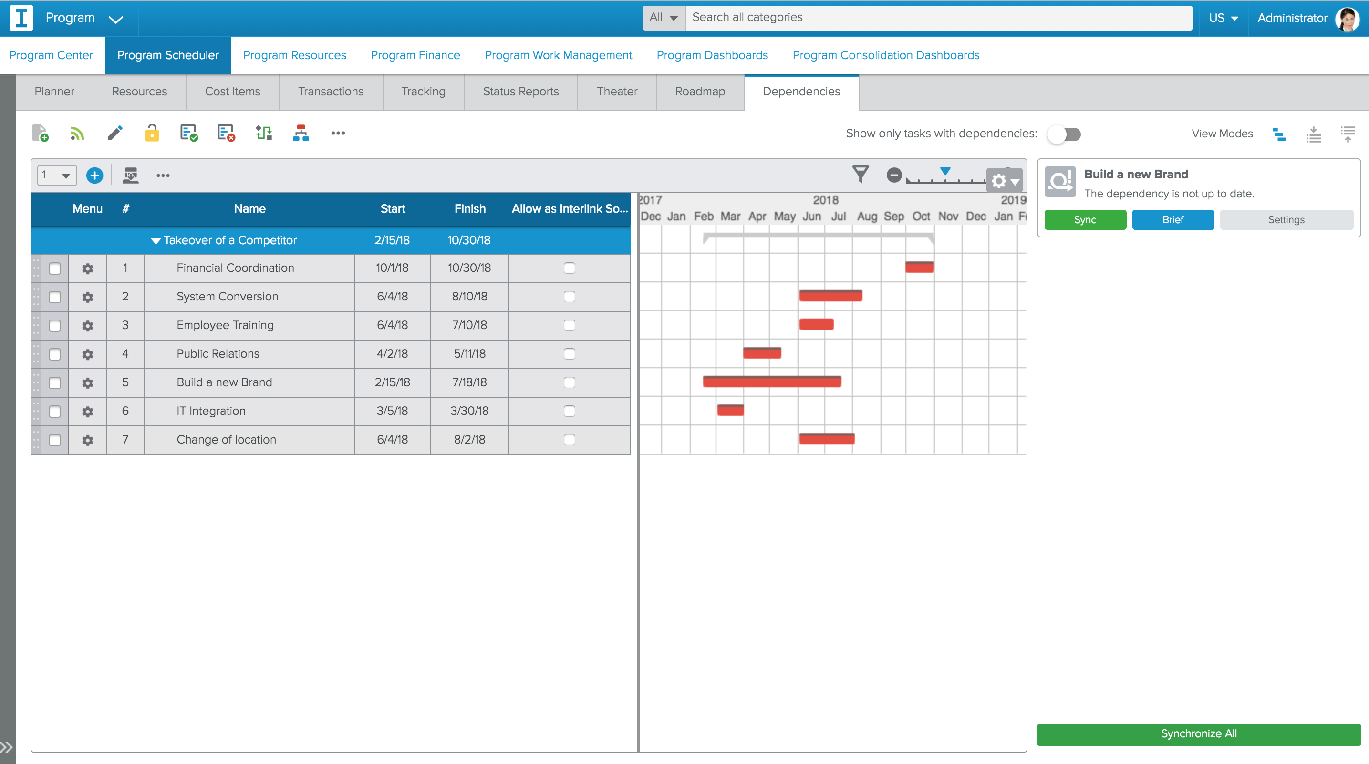Viewport: 1369px width, 764px height.
Task: Click the Brief button in the Build a new Brand panel
Action: pyautogui.click(x=1173, y=219)
